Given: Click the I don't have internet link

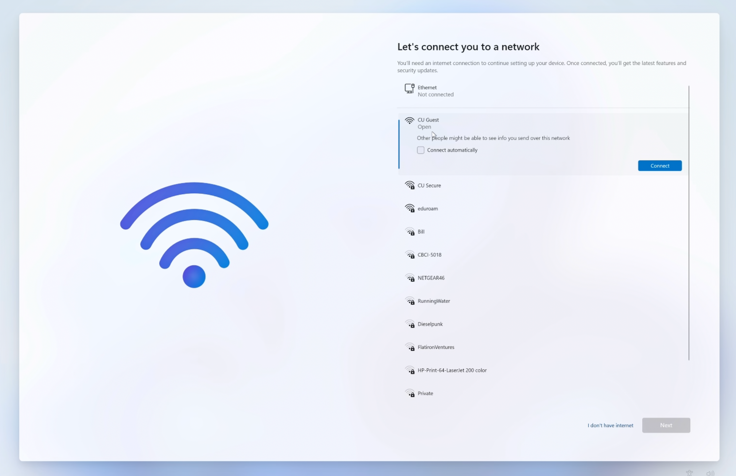Looking at the screenshot, I should point(610,425).
